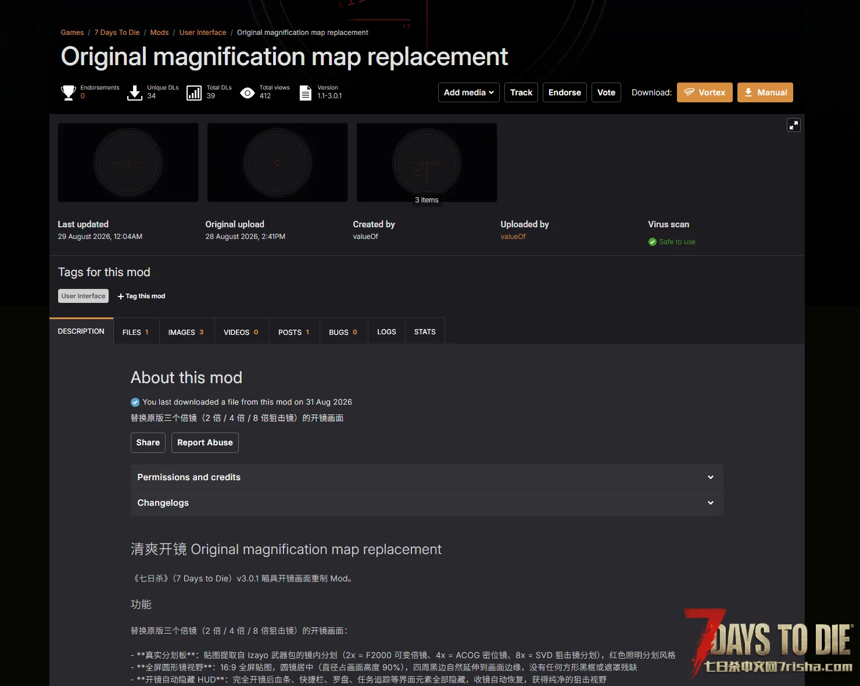
Task: Click the Total views eye icon
Action: (248, 92)
